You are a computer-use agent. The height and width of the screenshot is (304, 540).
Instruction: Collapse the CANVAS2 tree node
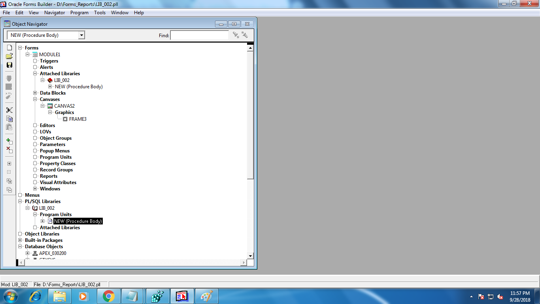point(43,106)
